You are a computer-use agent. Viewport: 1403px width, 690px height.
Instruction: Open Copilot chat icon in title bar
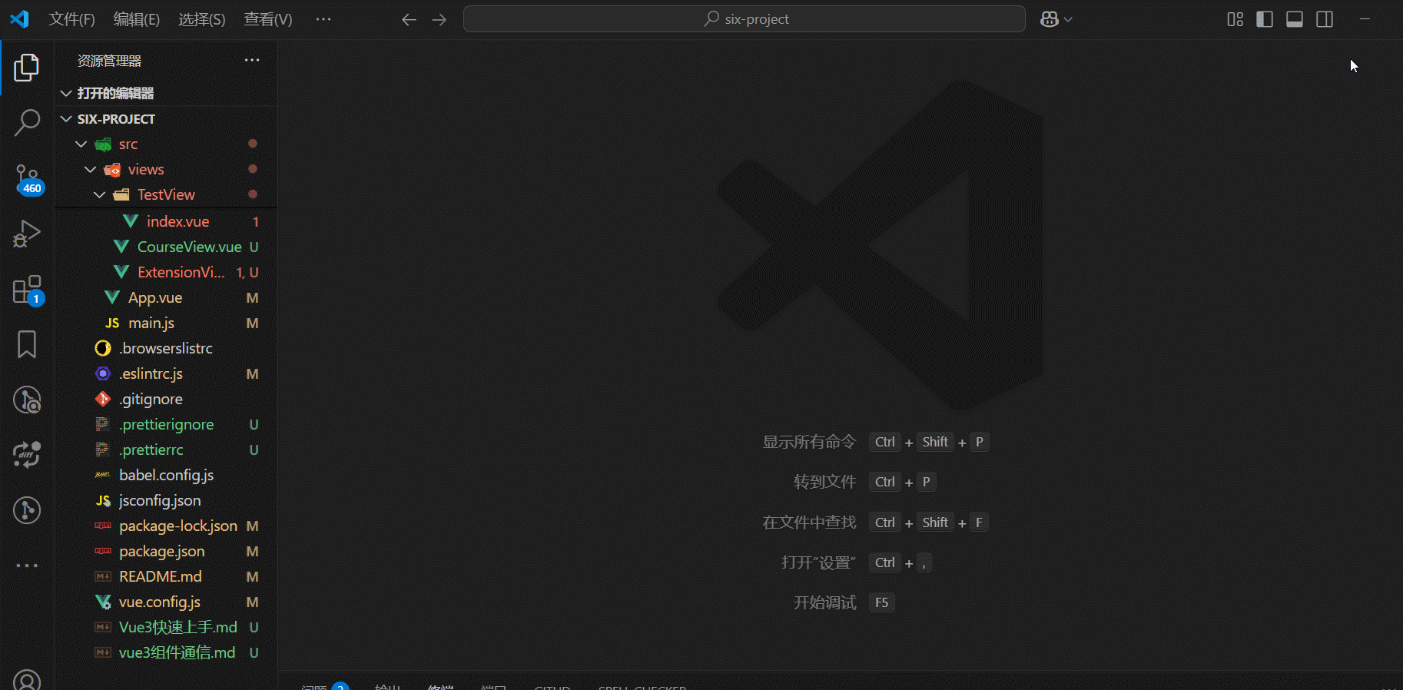point(1050,19)
